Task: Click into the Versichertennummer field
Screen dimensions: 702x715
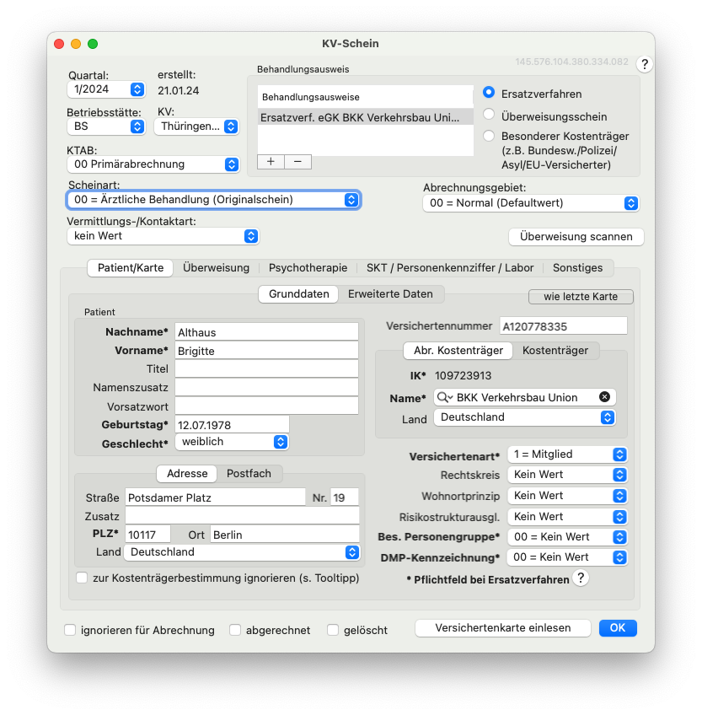Action: tap(564, 326)
